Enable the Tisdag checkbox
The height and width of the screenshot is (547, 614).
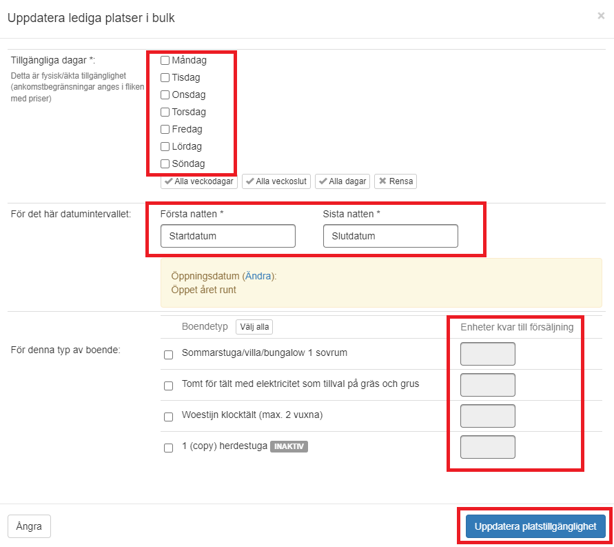(165, 78)
